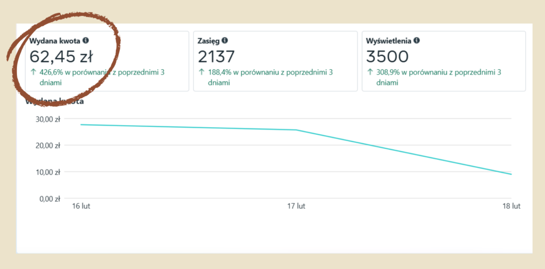Viewport: 545px width, 269px height.
Task: Select the 3500 impressions value
Action: click(388, 56)
